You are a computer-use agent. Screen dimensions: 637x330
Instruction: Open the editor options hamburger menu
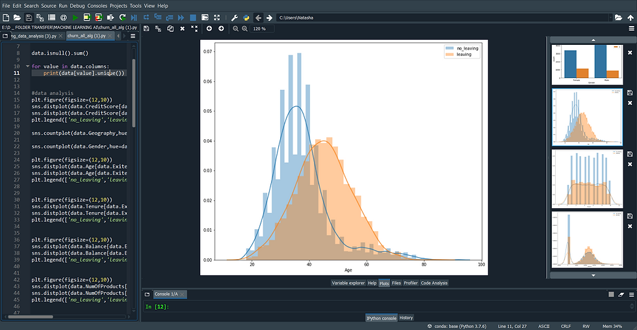click(x=133, y=36)
